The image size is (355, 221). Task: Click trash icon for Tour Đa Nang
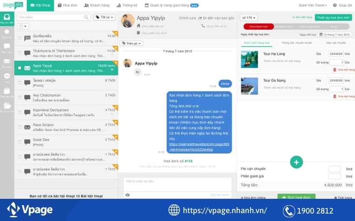pyautogui.click(x=335, y=96)
